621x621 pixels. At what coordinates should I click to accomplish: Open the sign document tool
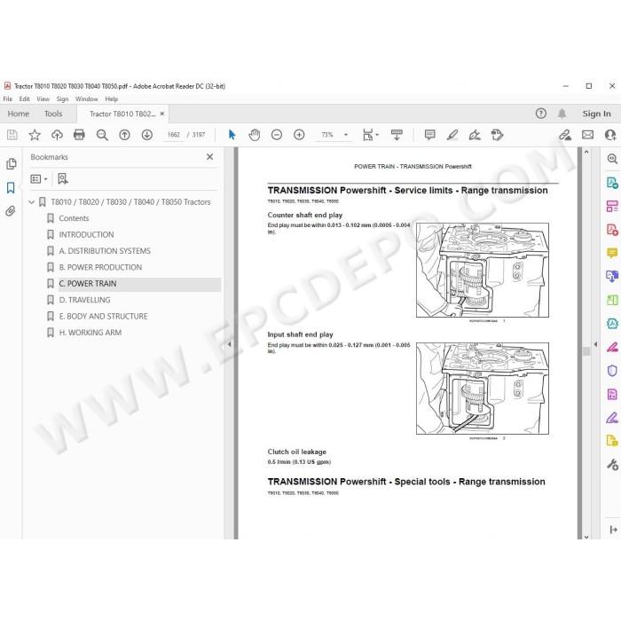point(475,135)
